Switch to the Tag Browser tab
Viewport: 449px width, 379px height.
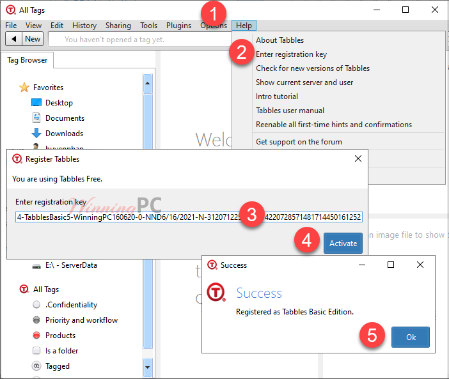(x=28, y=60)
